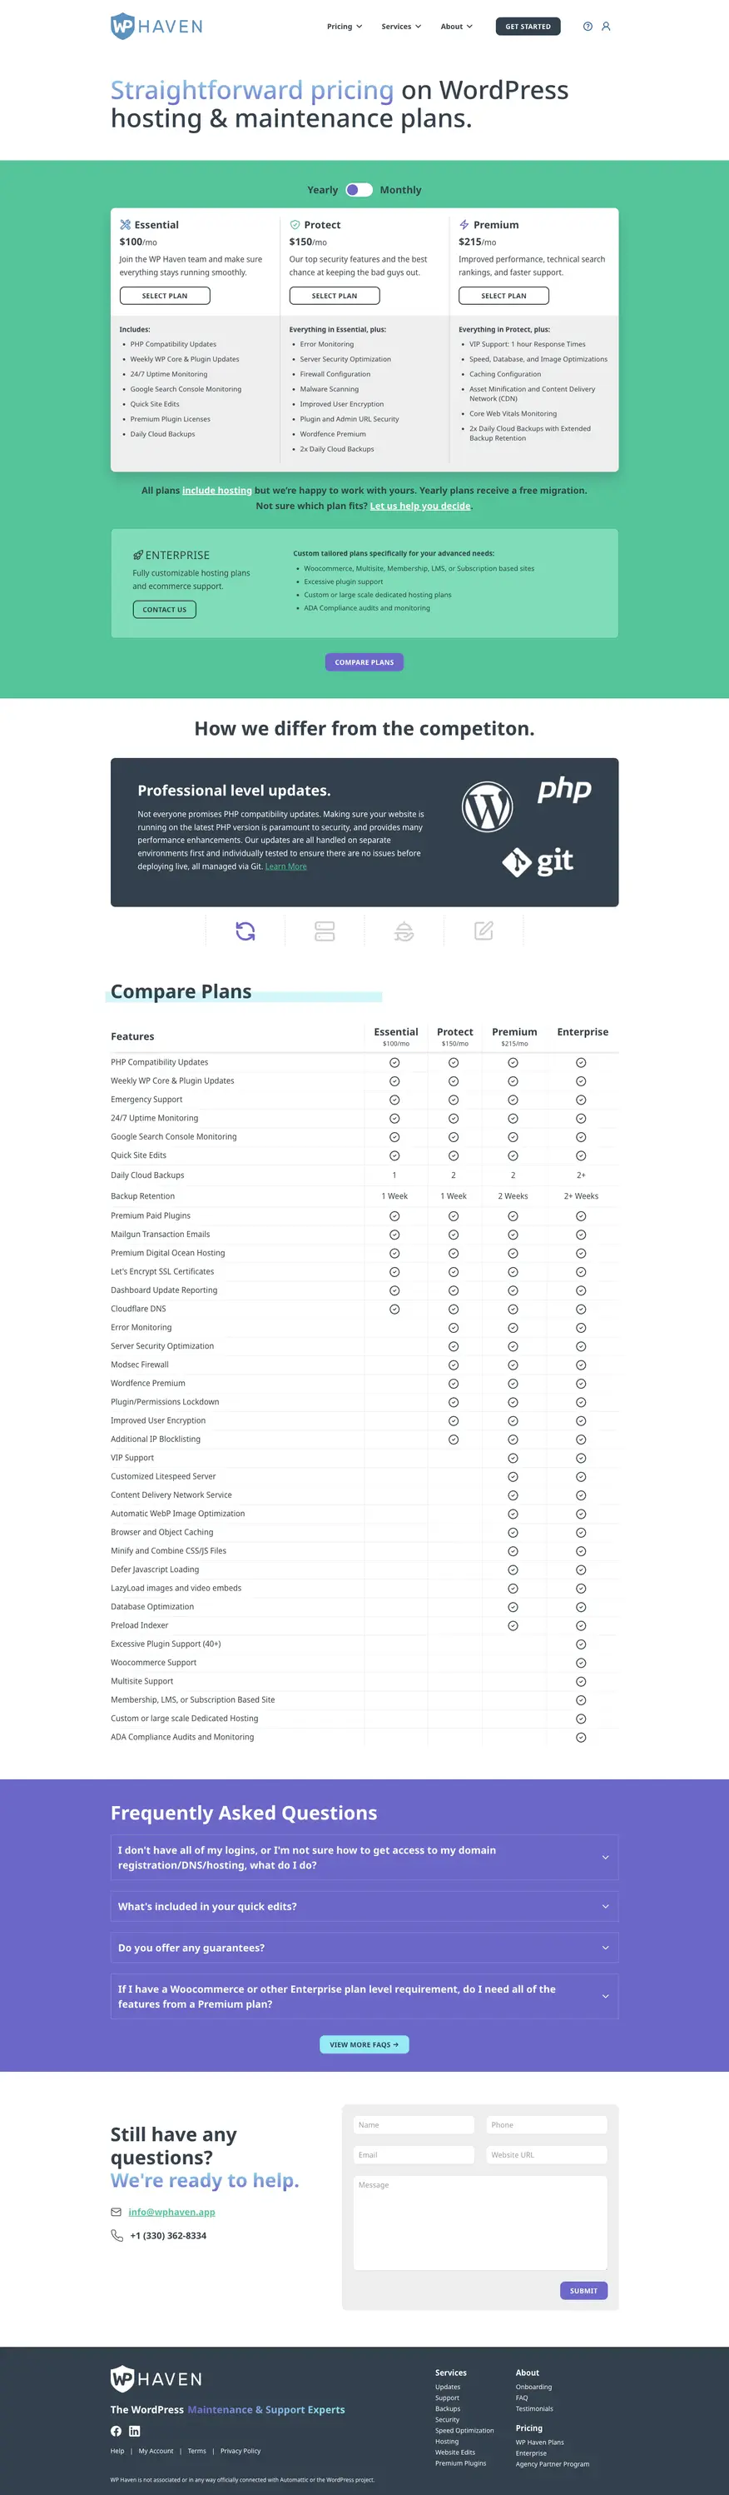The image size is (729, 2495).
Task: Expand the 'Do you offer any guarantees?' FAQ
Action: (x=364, y=1948)
